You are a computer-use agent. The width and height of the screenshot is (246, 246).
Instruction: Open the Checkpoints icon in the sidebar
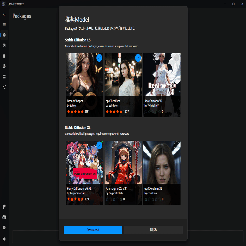tap(4, 56)
